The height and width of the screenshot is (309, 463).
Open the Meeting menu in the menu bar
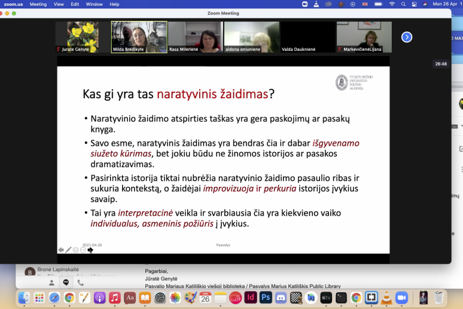[38, 4]
